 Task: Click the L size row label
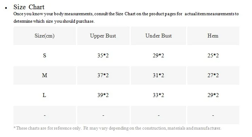[x=44, y=95]
